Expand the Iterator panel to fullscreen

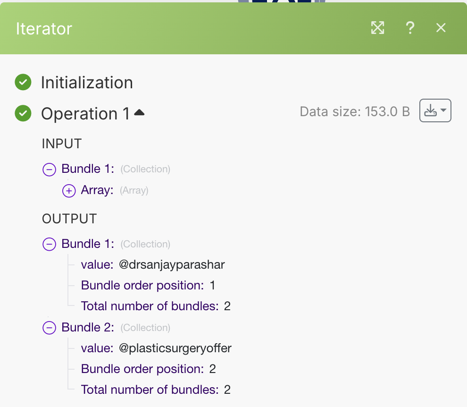point(377,28)
